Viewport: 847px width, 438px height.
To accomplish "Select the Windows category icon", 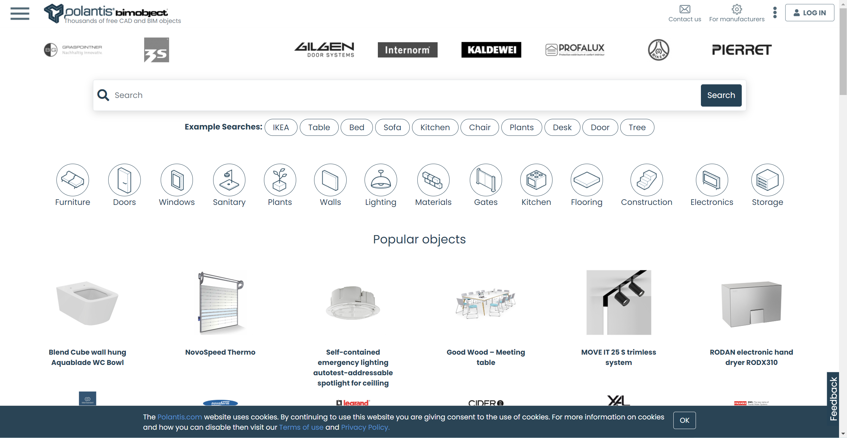I will 177,180.
